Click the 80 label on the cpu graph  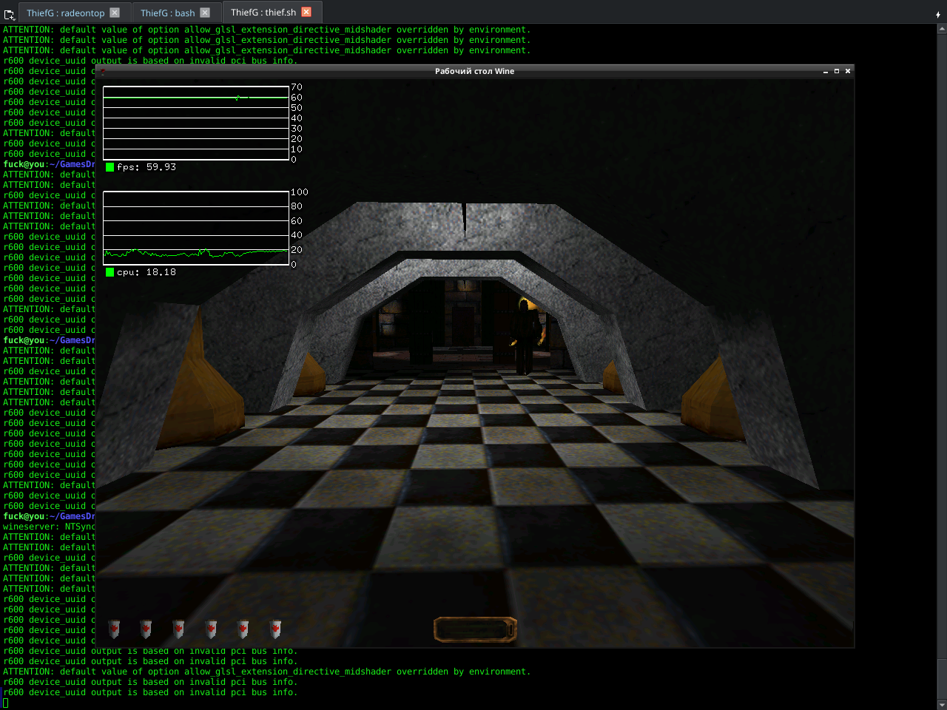click(297, 206)
